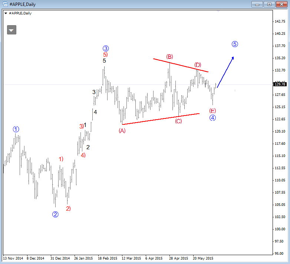Click the chart shift marker on top edge
Image resolution: width=290 pixels, height=264 pixels.
click(219, 11)
